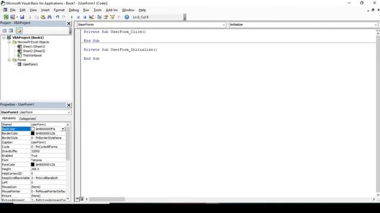Open the Debug menu
380x213 pixels.
click(x=74, y=10)
